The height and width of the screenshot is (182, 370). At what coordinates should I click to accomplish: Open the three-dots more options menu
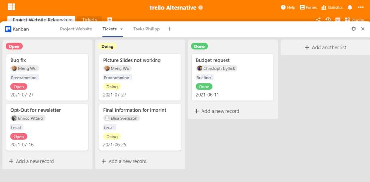pyautogui.click(x=361, y=7)
